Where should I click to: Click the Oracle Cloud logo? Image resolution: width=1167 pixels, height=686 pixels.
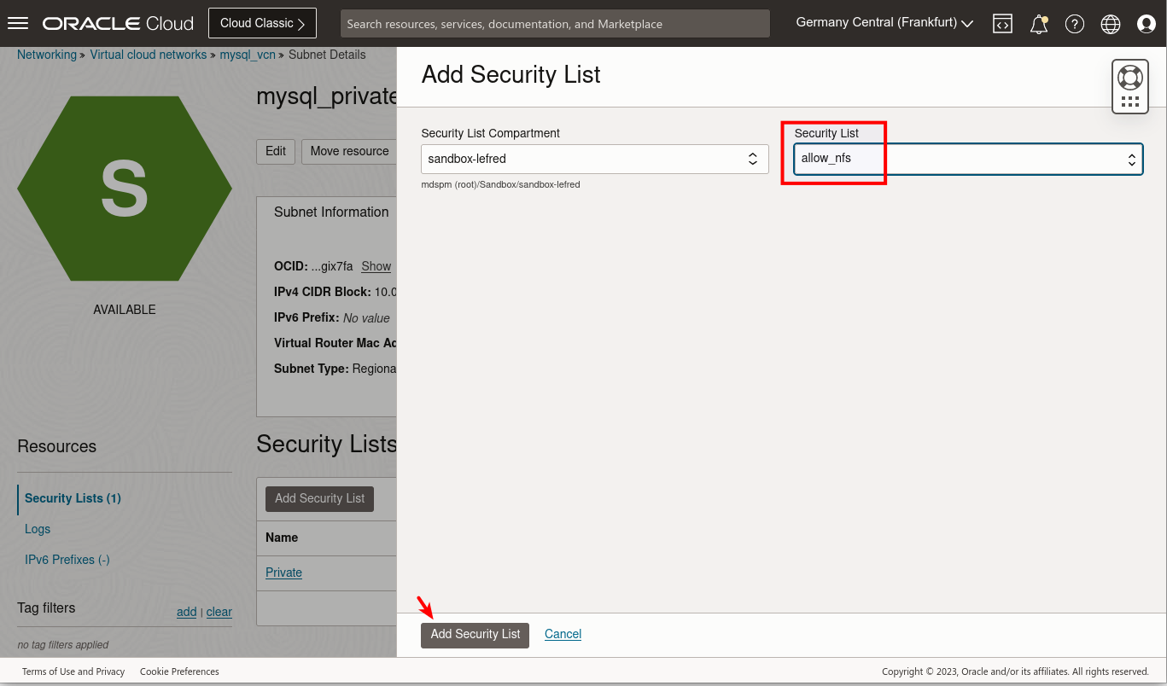[x=117, y=22]
